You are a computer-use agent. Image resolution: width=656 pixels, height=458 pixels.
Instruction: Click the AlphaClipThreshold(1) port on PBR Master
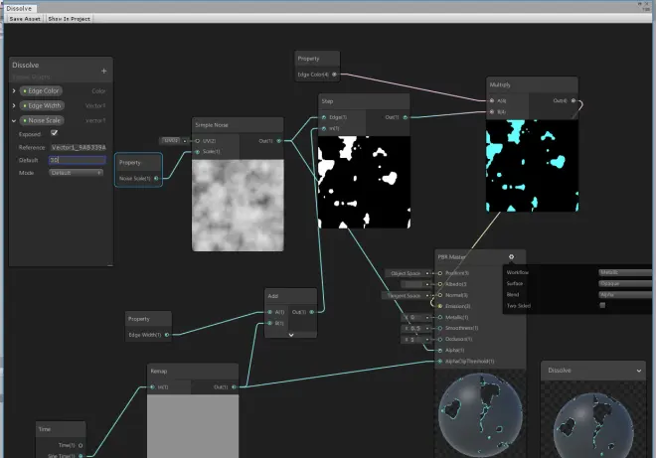440,361
